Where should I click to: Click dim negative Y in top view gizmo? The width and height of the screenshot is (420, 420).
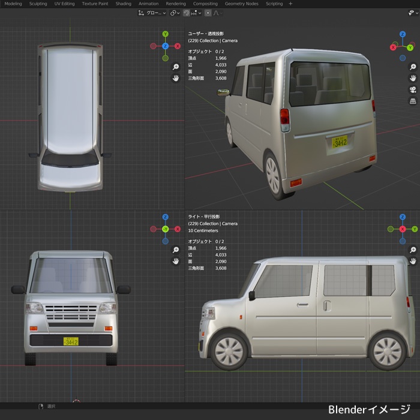[165, 58]
